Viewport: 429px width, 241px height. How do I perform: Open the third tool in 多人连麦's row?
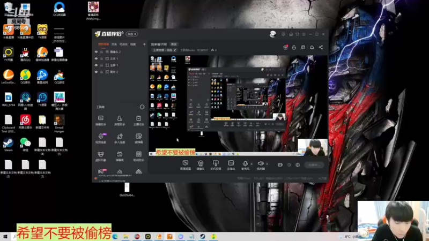pyautogui.click(x=139, y=138)
